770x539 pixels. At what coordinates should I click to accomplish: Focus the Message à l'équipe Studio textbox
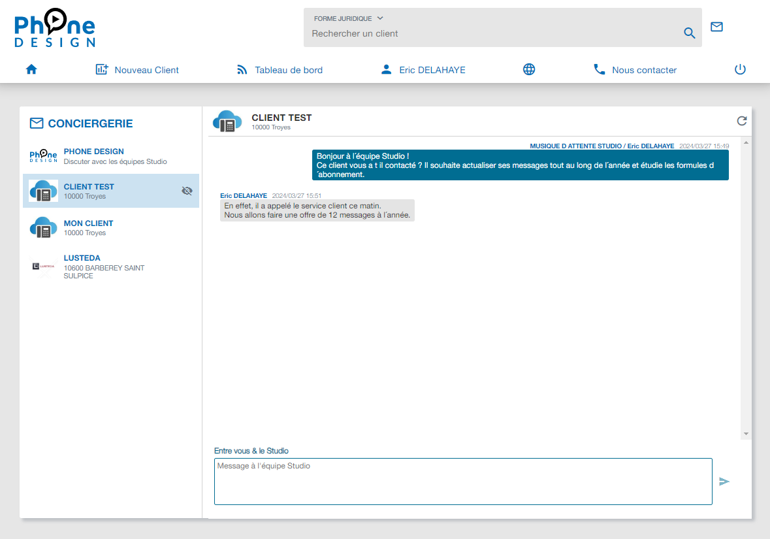[x=462, y=482]
